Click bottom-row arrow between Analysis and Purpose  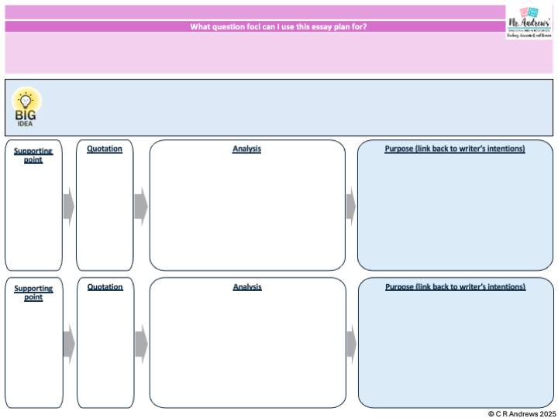(351, 343)
